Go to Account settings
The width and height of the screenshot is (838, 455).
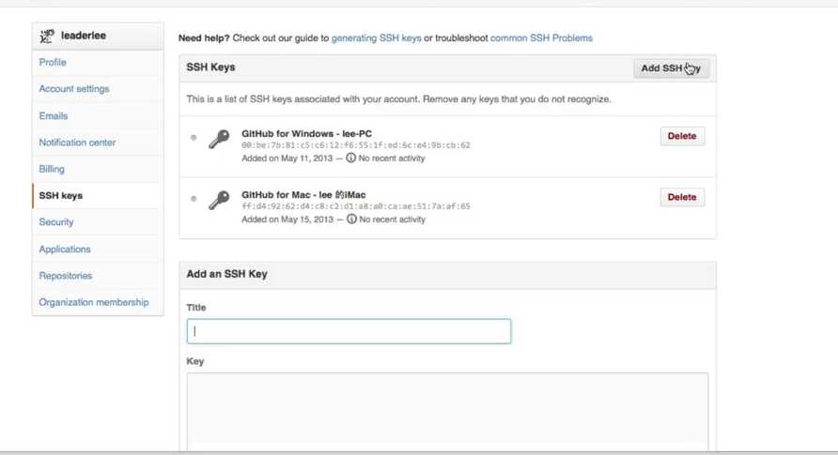click(x=74, y=89)
